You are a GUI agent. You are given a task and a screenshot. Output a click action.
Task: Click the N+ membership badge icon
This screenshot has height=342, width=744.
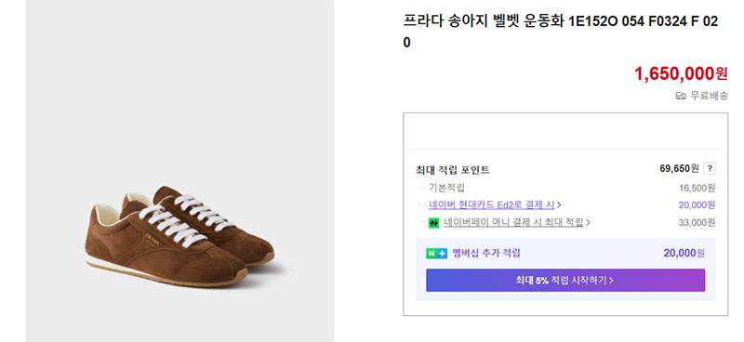point(436,254)
